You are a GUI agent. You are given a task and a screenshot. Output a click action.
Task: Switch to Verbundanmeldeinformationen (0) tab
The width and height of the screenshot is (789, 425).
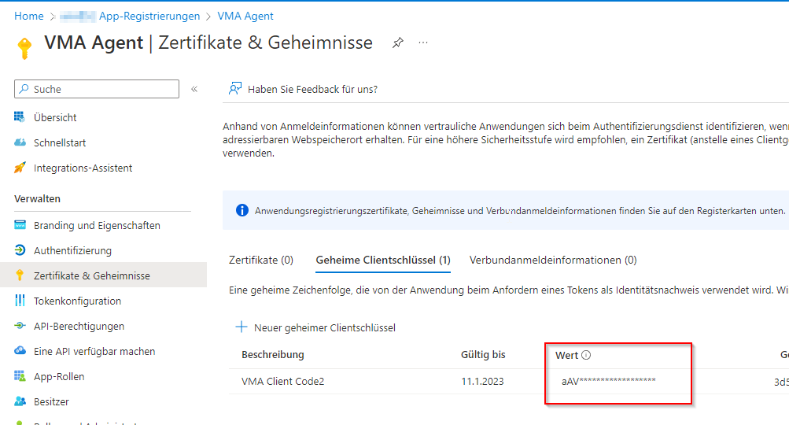[553, 261]
